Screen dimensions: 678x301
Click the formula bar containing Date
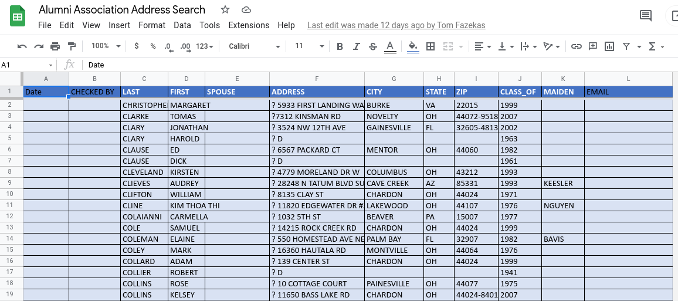click(381, 65)
